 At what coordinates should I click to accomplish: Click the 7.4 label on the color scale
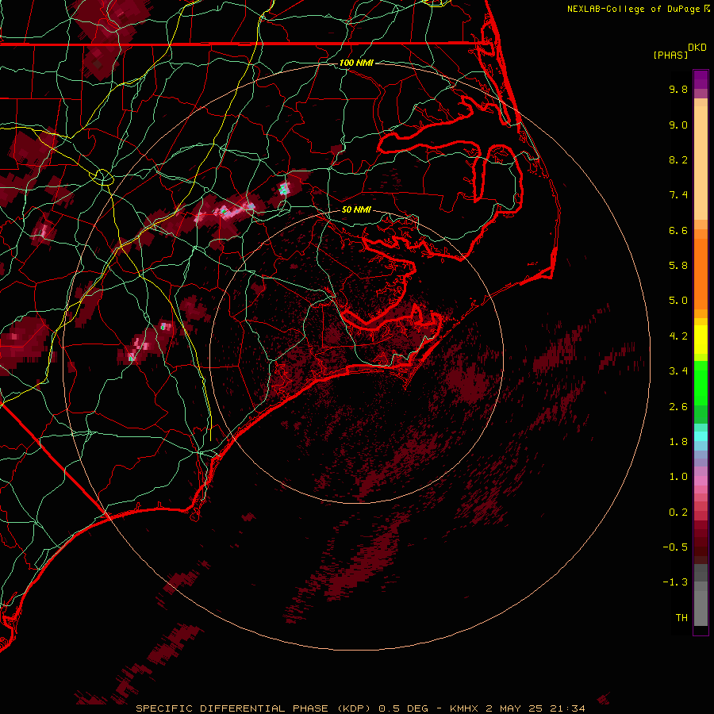click(x=678, y=195)
